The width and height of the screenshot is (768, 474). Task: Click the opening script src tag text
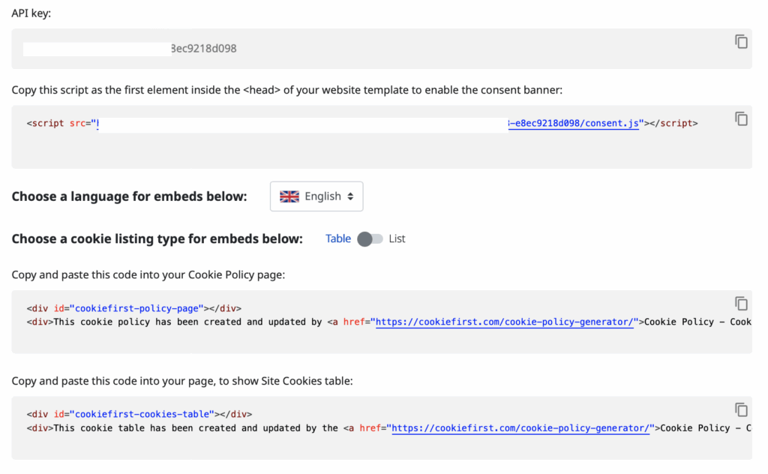tap(57, 124)
